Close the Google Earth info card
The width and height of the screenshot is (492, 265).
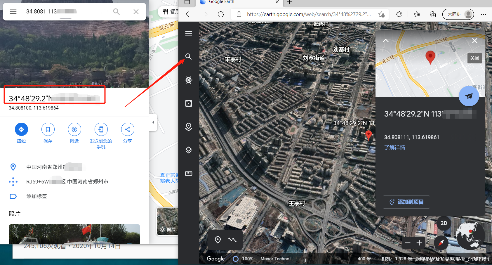pos(475,41)
